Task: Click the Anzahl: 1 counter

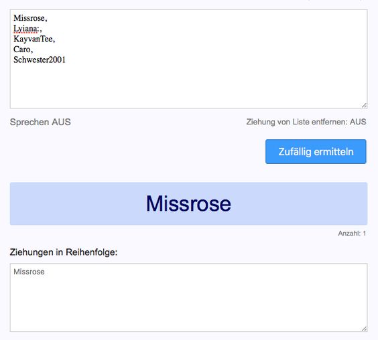Action: tap(352, 234)
